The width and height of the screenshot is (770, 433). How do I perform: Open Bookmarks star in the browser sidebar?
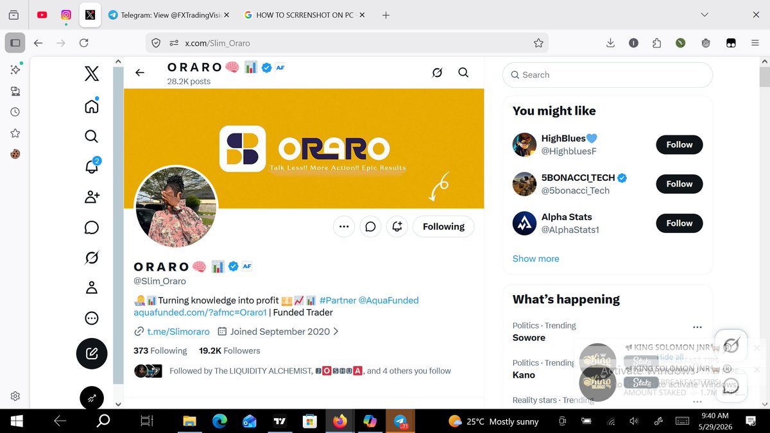[15, 133]
